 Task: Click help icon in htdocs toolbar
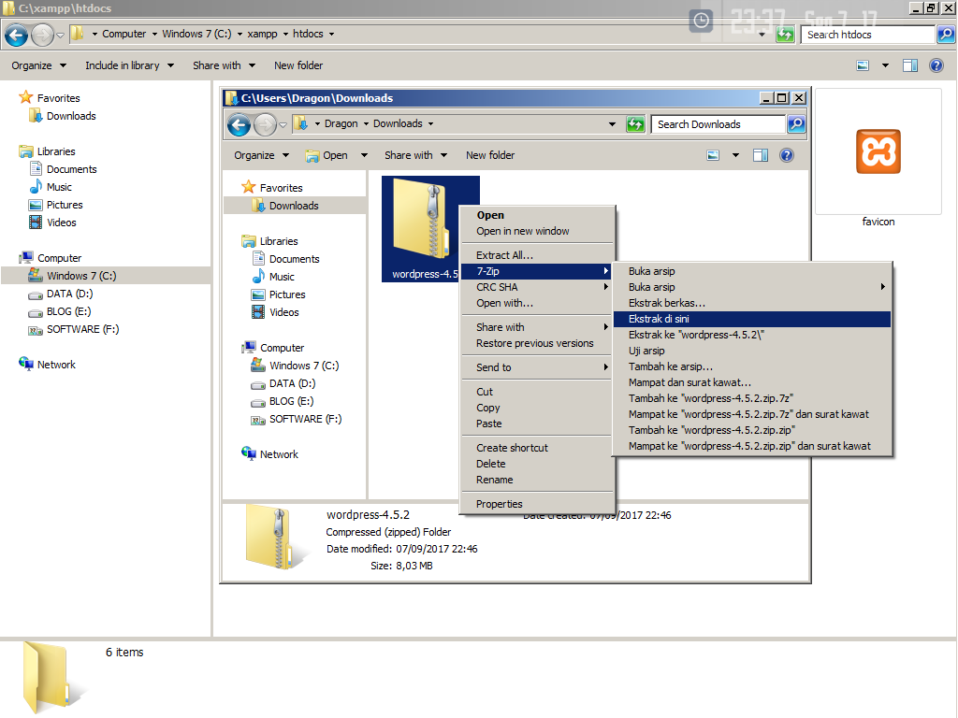click(x=936, y=65)
